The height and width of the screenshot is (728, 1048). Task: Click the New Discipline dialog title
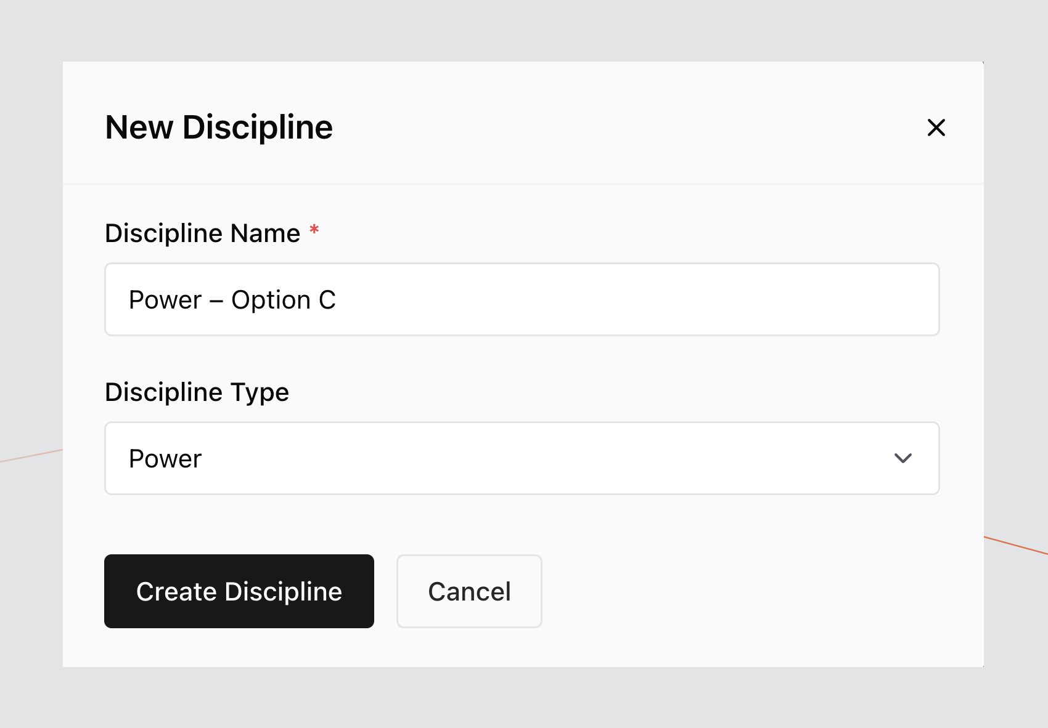tap(219, 127)
